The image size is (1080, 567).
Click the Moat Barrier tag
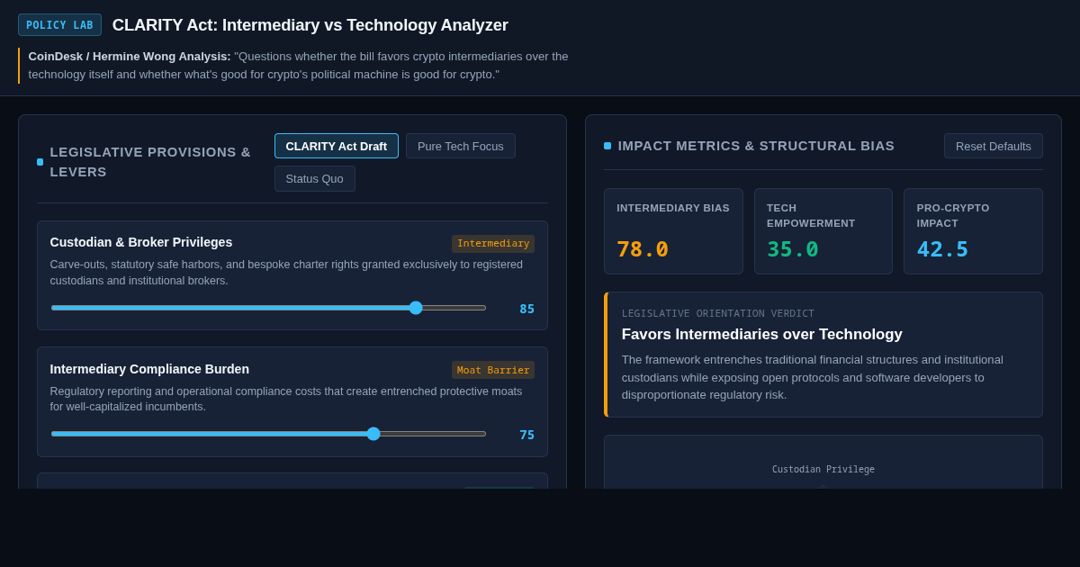(493, 370)
